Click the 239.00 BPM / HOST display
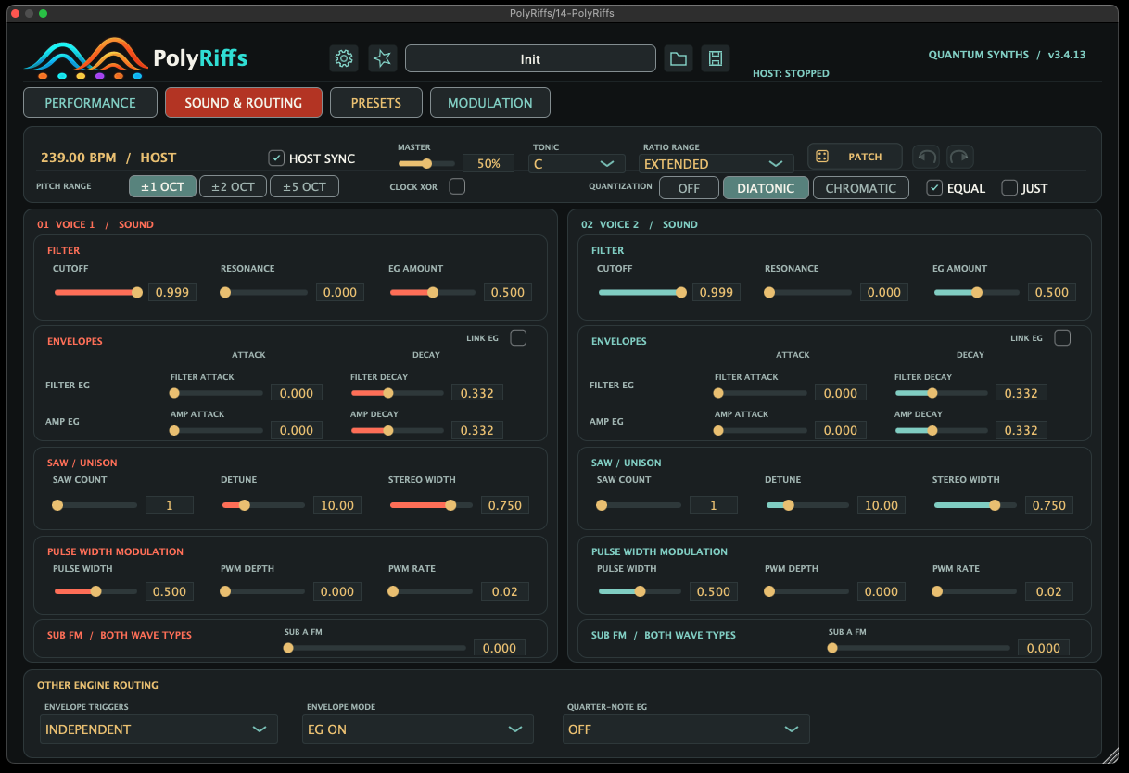Screen dimensions: 1129x773 click(x=108, y=158)
